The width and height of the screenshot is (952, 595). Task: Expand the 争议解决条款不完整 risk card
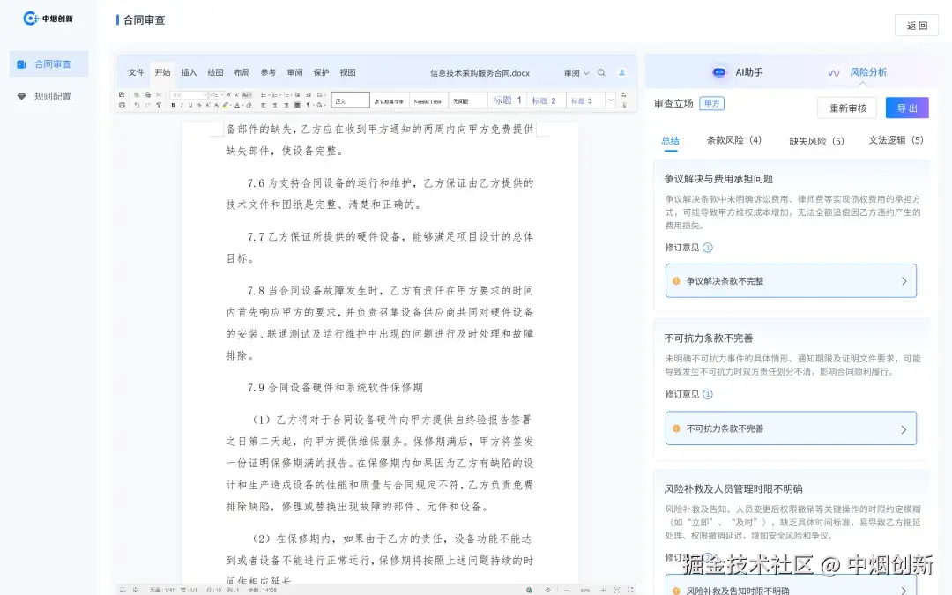pyautogui.click(x=791, y=279)
